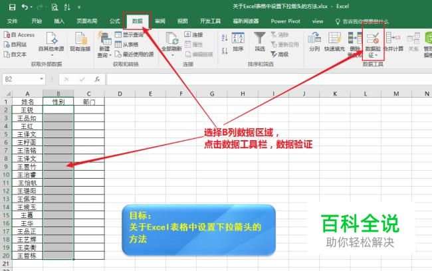Click the cell containing 姓名
Viewport: 432px width, 271px height.
27,102
